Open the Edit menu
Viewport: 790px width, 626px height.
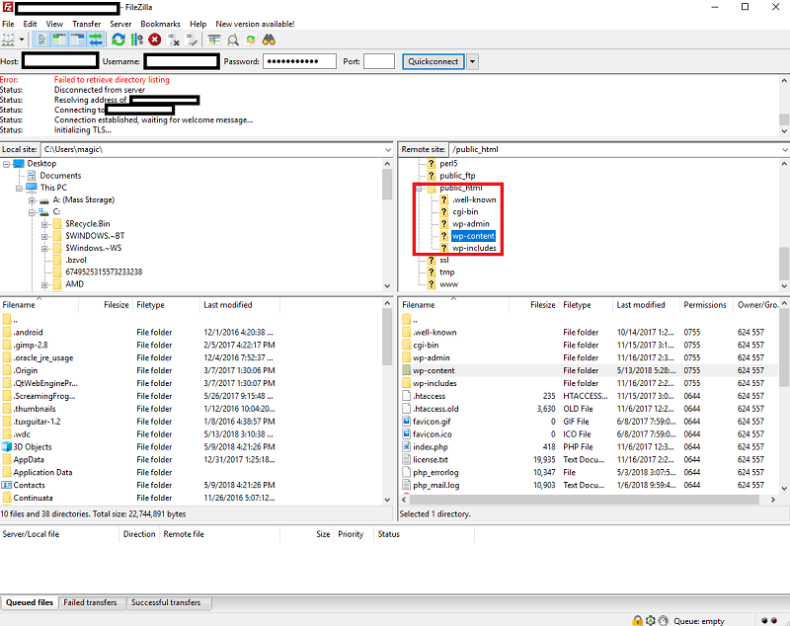[x=30, y=24]
